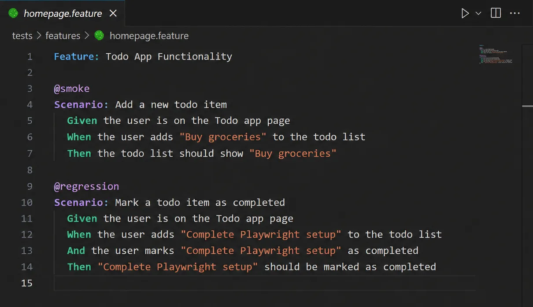Click homepage.feature in the breadcrumb
Image resolution: width=533 pixels, height=307 pixels.
click(149, 36)
